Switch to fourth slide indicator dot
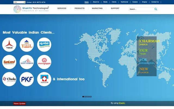 [89, 96]
